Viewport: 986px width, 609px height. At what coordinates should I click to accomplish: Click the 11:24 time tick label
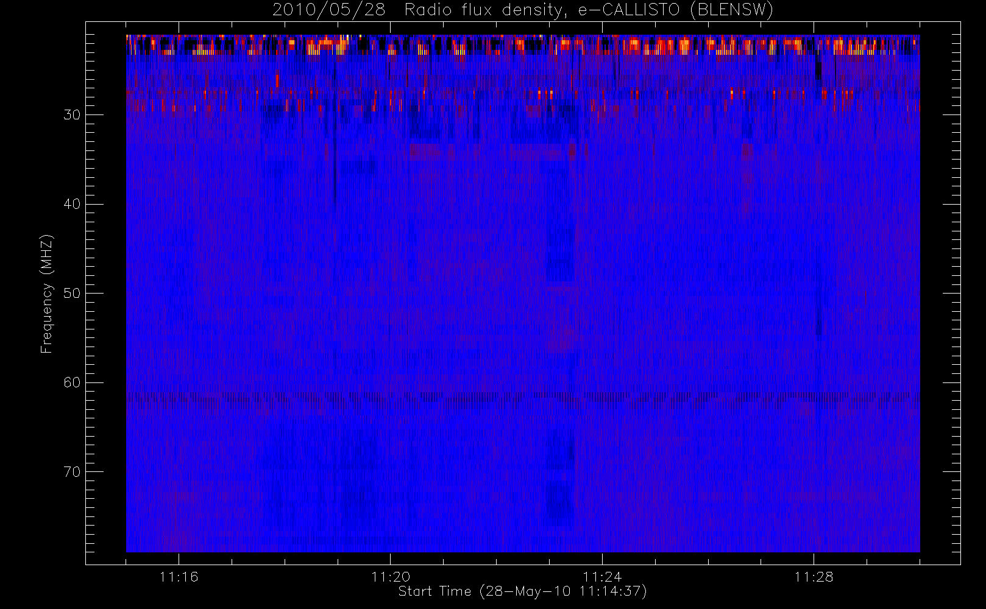602,577
